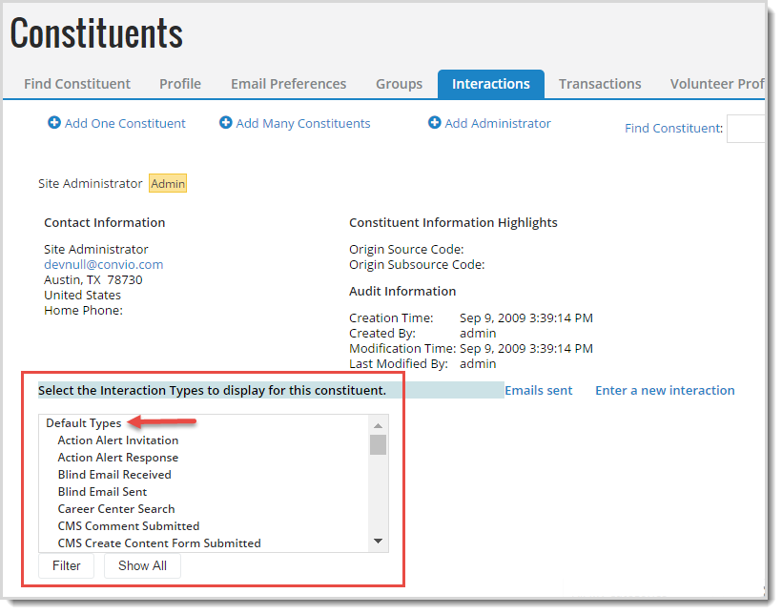Viewport: 782px width, 614px height.
Task: Open the Emails sent link
Action: click(539, 390)
